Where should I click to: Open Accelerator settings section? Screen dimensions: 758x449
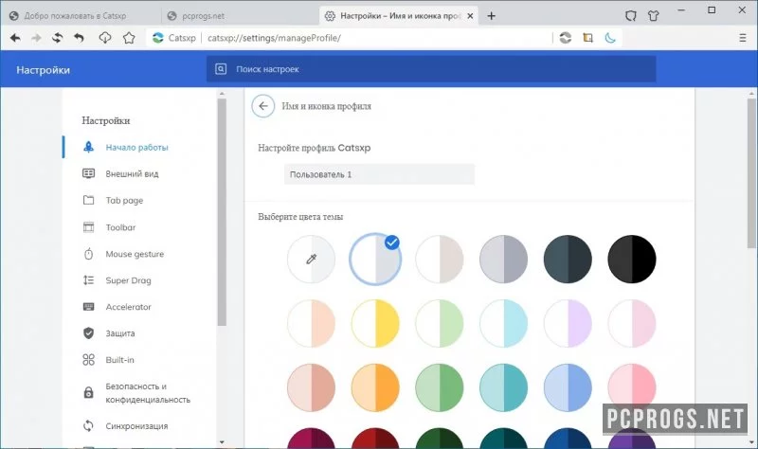pos(128,307)
